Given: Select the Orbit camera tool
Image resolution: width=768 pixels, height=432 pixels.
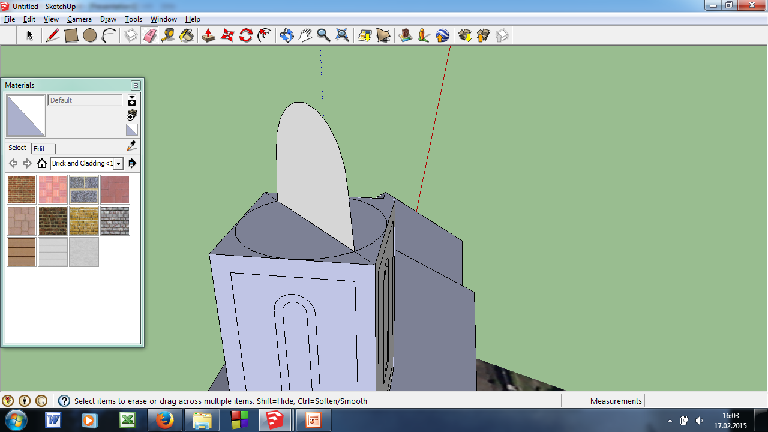Looking at the screenshot, I should click(x=286, y=36).
